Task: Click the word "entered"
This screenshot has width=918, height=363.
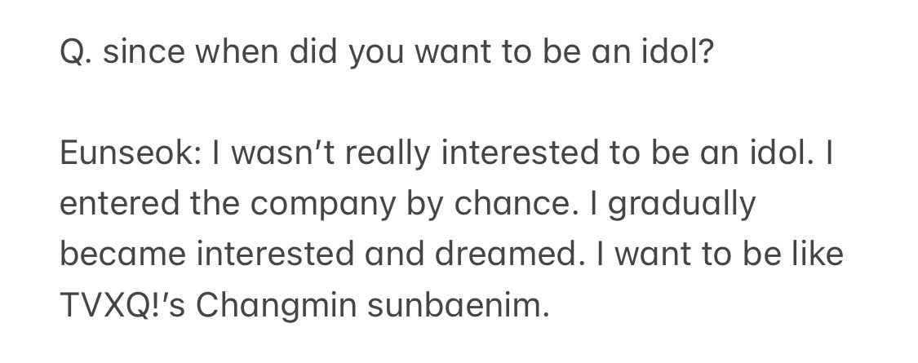Action: point(108,205)
